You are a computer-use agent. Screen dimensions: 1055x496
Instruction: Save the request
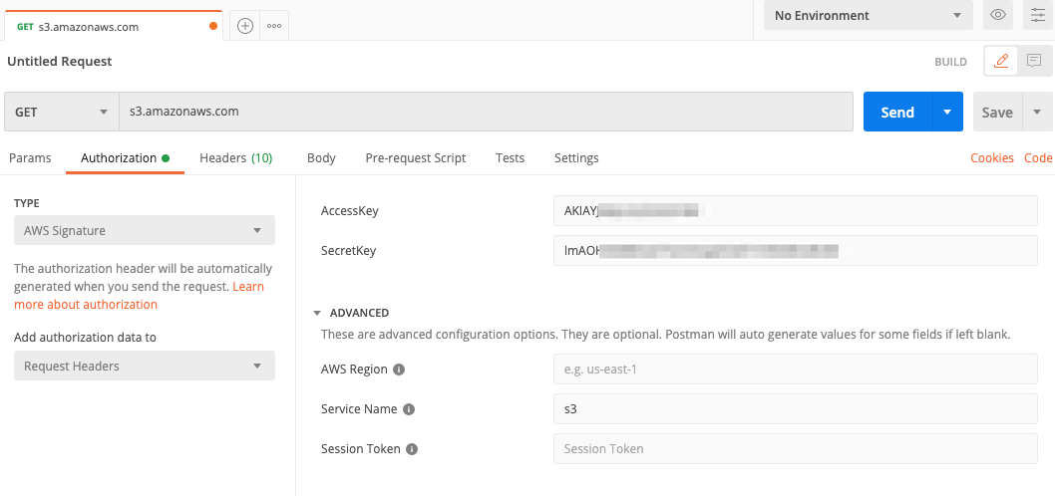(x=997, y=112)
